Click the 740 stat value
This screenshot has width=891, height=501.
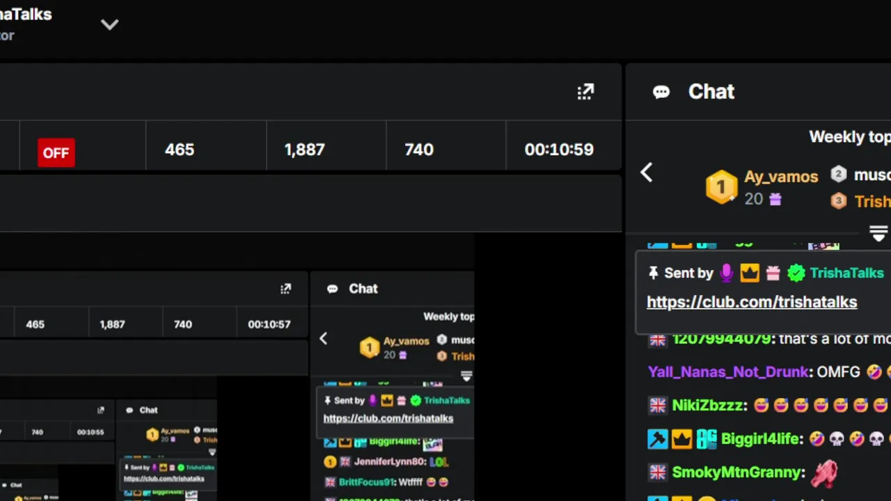click(x=419, y=150)
